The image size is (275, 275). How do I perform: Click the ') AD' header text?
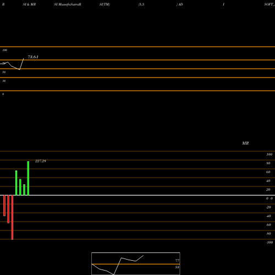179,4
